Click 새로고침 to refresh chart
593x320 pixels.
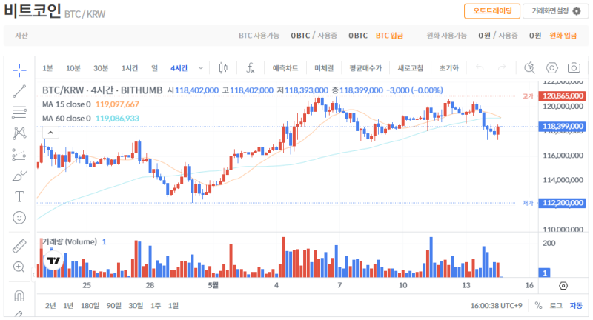pyautogui.click(x=411, y=68)
